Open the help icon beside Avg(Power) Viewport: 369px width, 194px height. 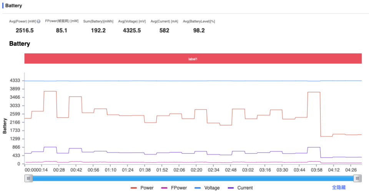coord(38,22)
